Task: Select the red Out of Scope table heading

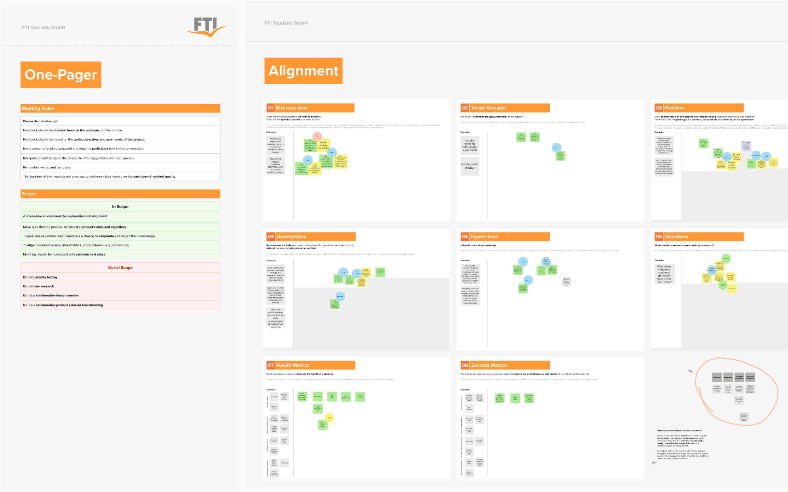Action: [x=120, y=268]
